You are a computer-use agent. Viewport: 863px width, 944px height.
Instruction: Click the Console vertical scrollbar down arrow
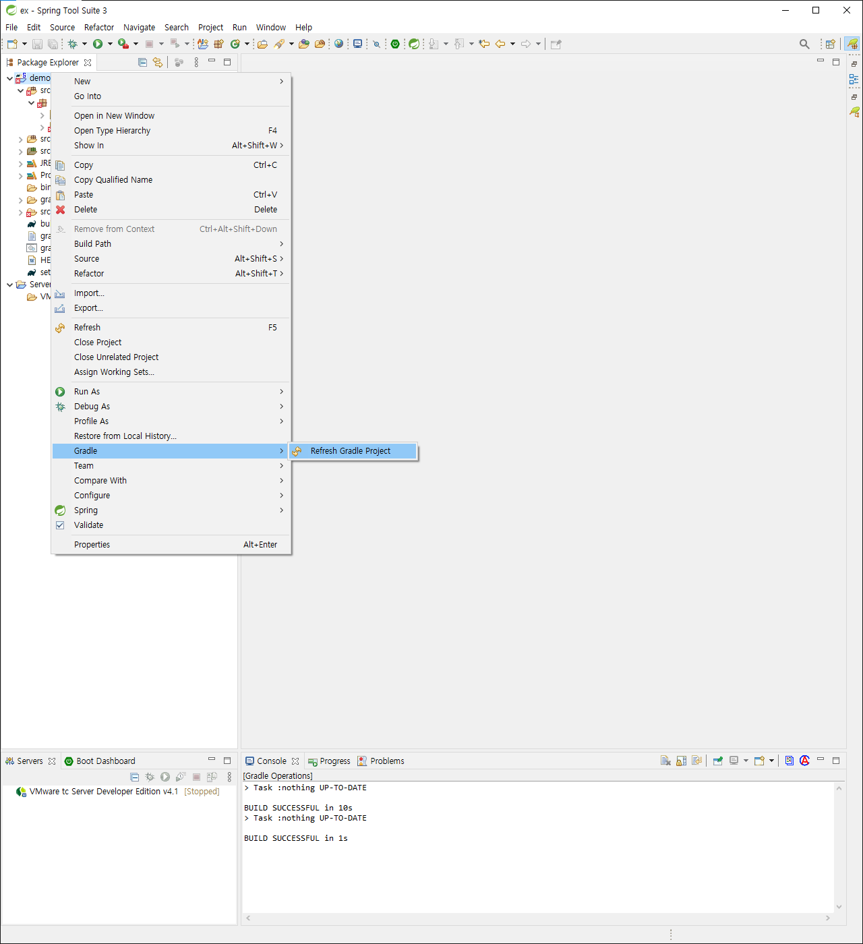point(839,907)
